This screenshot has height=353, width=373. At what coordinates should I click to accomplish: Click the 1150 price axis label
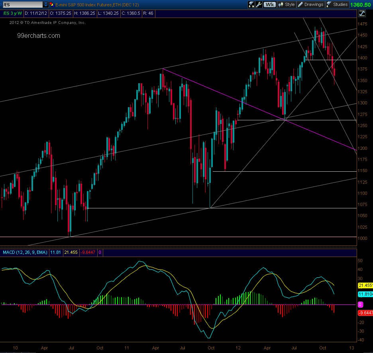(x=362, y=171)
